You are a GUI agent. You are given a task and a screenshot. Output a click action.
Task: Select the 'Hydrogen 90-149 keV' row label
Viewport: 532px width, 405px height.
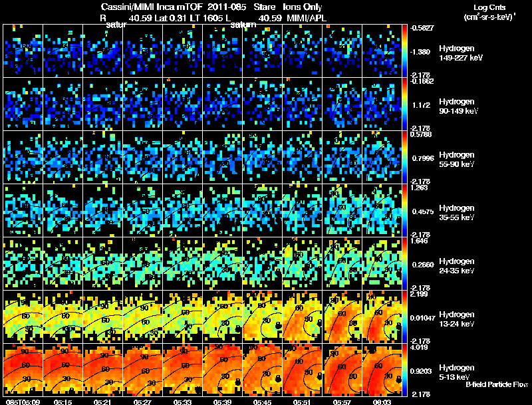point(458,106)
